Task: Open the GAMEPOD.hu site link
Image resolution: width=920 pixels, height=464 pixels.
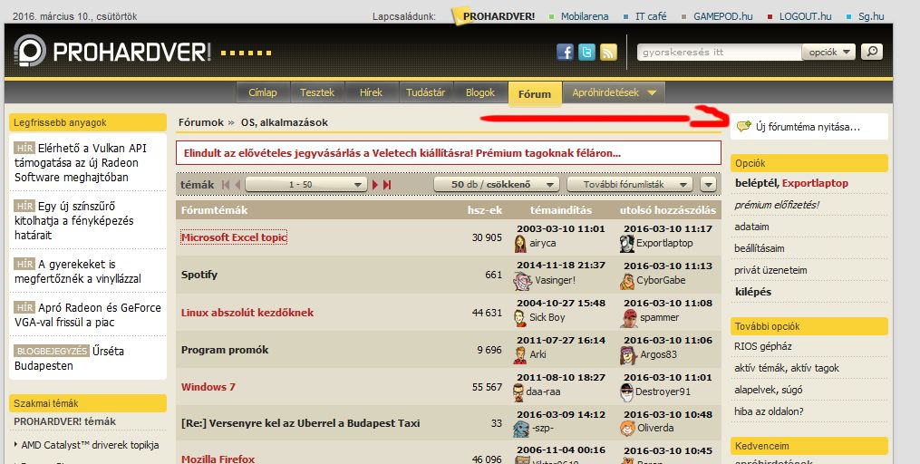Action: pos(723,16)
